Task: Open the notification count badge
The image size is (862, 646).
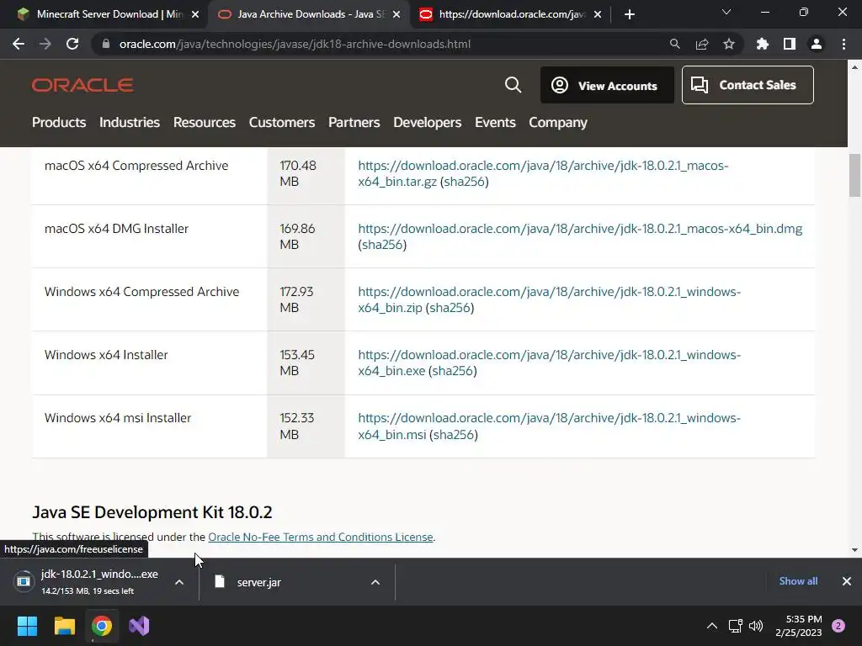Action: [838, 626]
